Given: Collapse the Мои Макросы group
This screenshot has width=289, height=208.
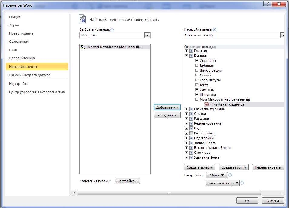Looking at the screenshot, I should coord(197,99).
